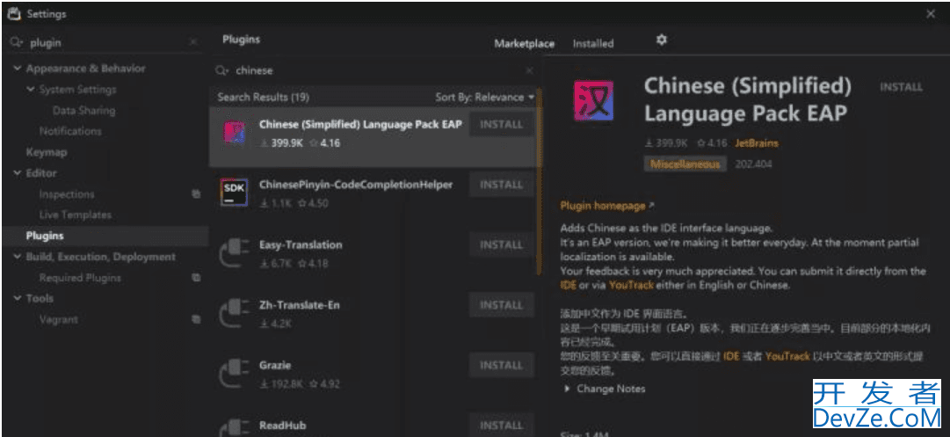
Task: Click the settings search magnifier icon
Action: (x=17, y=42)
